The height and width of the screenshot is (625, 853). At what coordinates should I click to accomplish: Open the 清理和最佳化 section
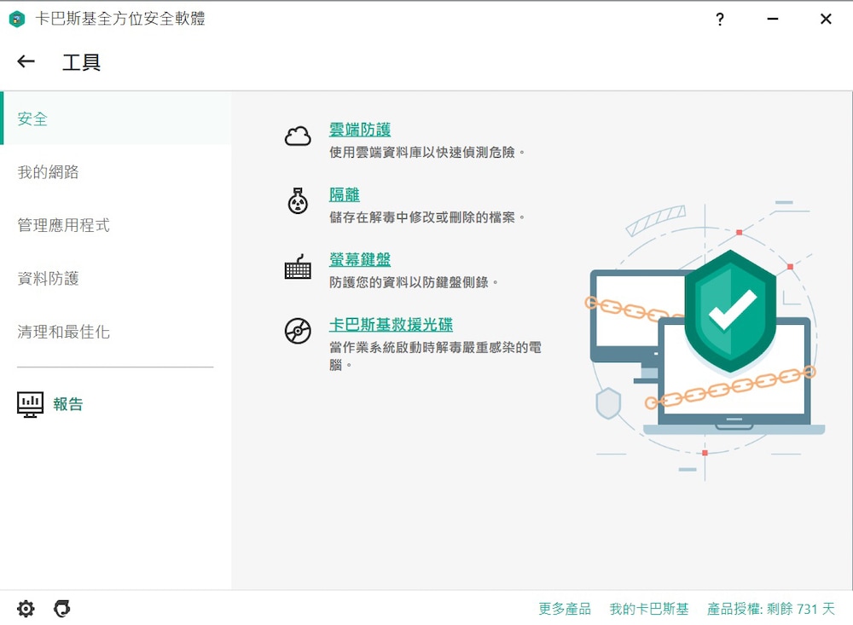point(116,332)
